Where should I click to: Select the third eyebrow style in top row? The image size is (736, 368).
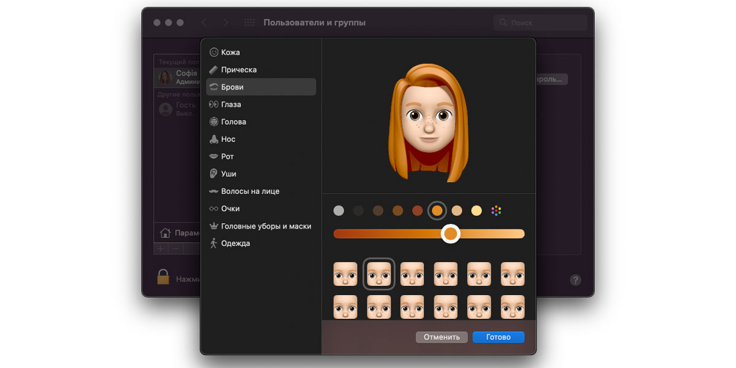pyautogui.click(x=412, y=274)
